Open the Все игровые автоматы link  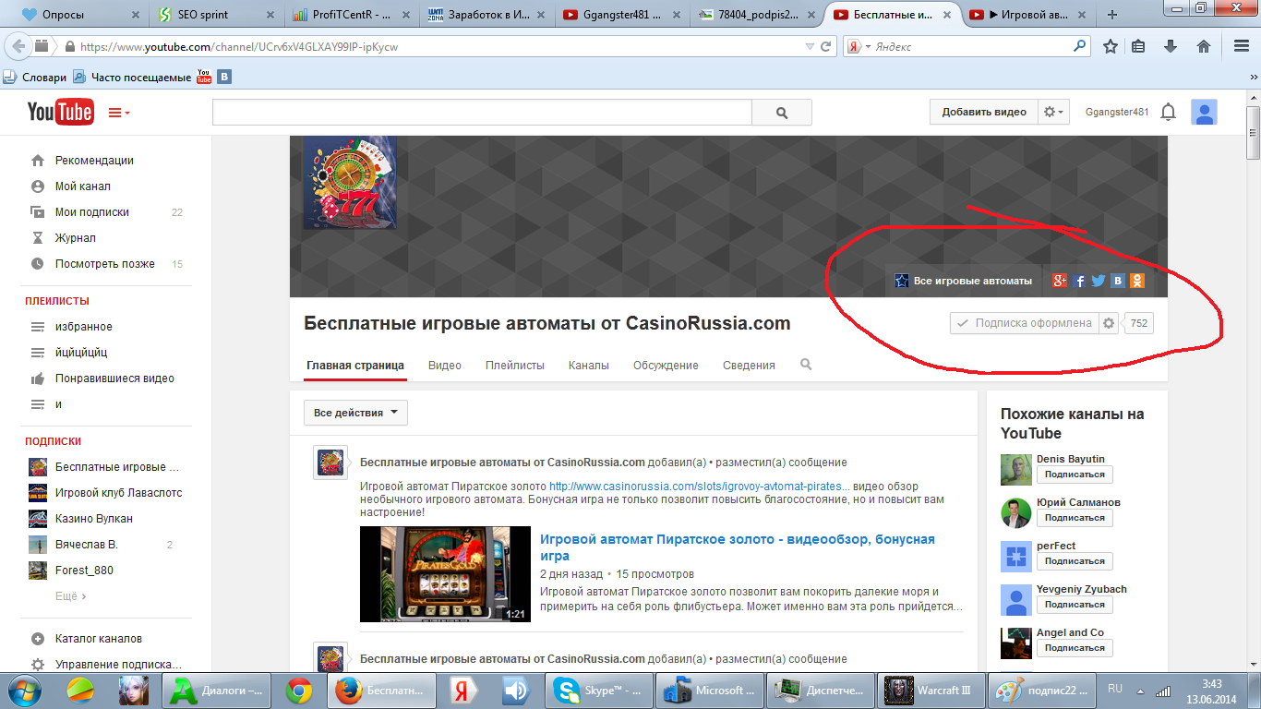pyautogui.click(x=963, y=281)
